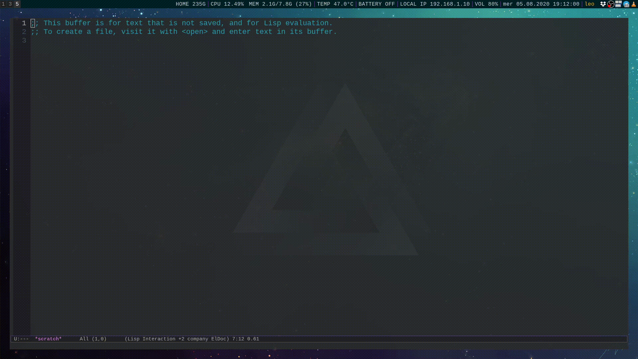638x359 pixels.
Task: Click line number 3 in the gutter
Action: pos(24,40)
